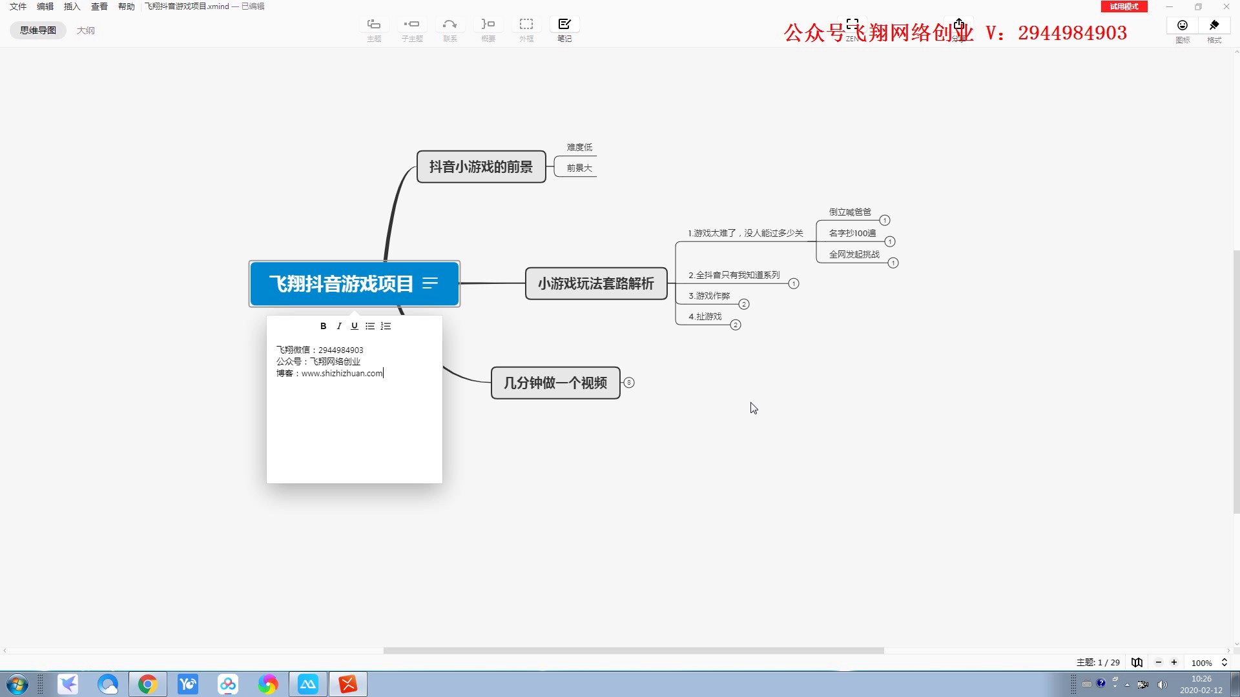Select the 前景大 subtopic
The image size is (1240, 697).
[579, 168]
